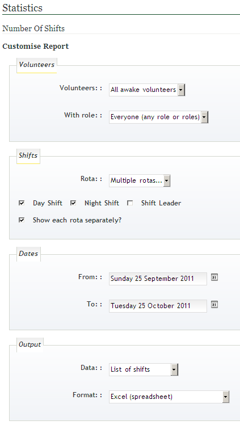The image size is (240, 425).
Task: Uncheck the Night Shift checkbox
Action: click(73, 203)
